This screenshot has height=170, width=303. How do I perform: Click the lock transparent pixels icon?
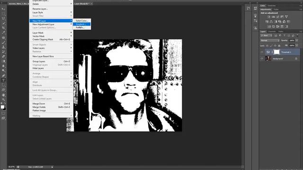[x=267, y=46]
